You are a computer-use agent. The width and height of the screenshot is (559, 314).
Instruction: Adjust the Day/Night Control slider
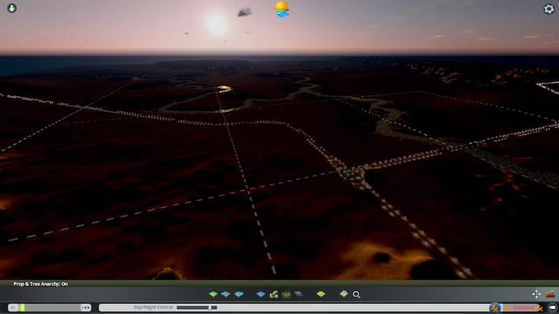(197, 307)
